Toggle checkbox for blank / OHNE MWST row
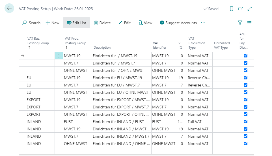272x156 pixels. point(245,70)
